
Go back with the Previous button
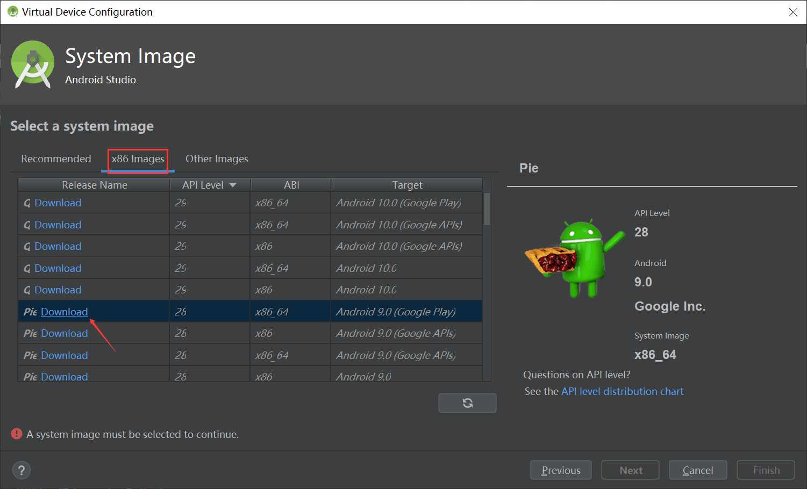click(x=561, y=470)
